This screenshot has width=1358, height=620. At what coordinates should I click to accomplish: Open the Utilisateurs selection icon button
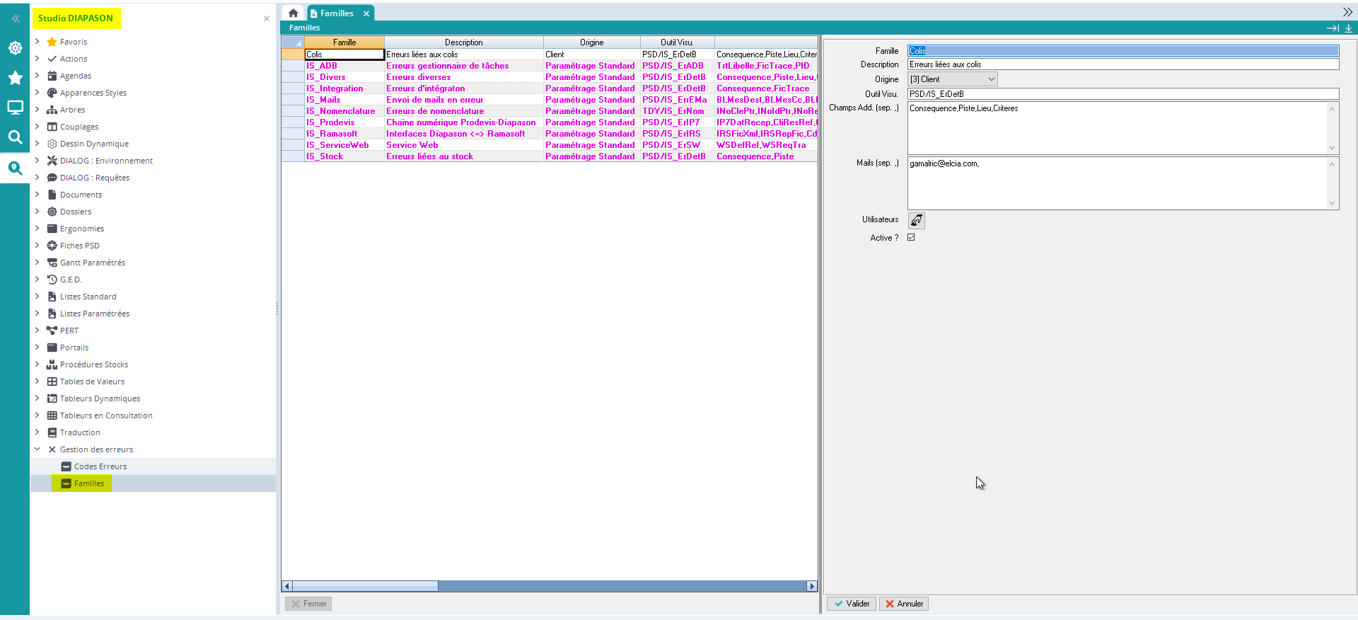pyautogui.click(x=916, y=220)
